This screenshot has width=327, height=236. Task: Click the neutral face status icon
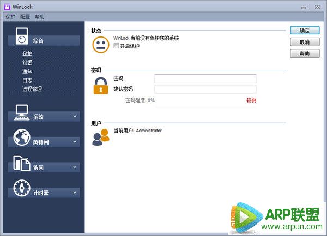(101, 45)
